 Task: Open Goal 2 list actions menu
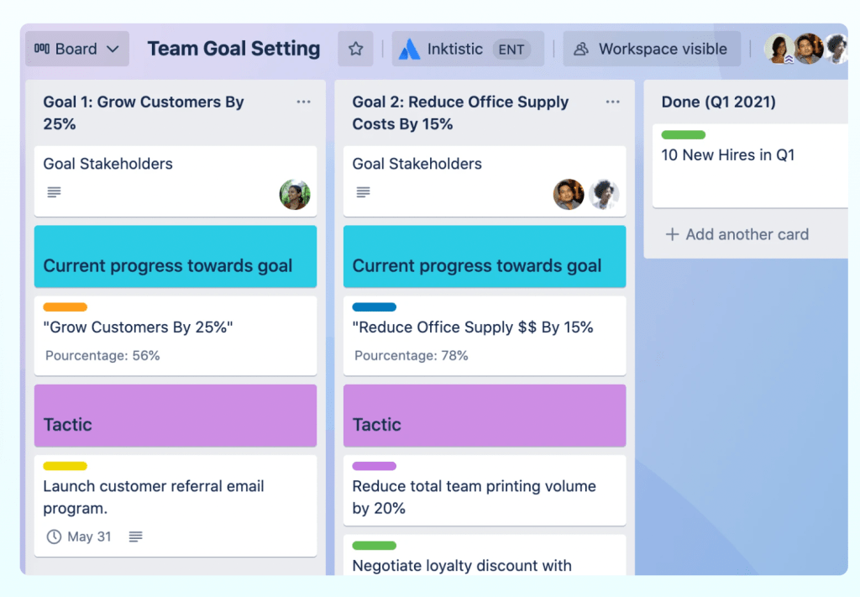612,102
